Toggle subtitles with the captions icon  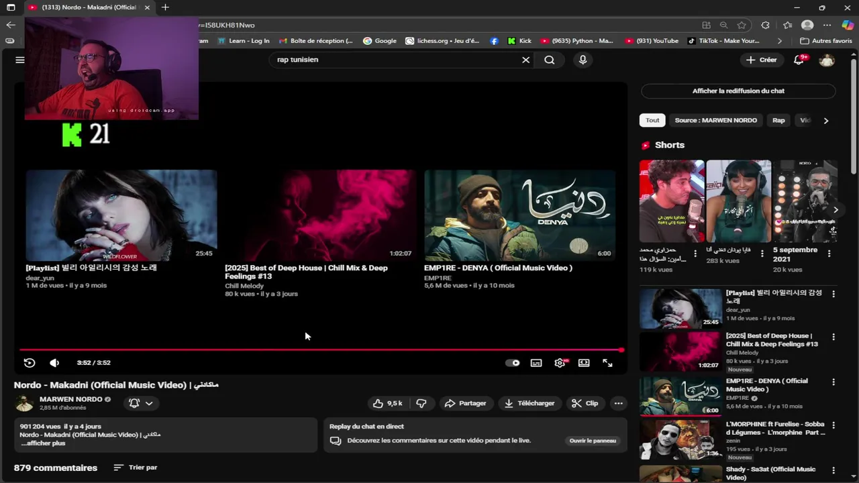coord(536,363)
